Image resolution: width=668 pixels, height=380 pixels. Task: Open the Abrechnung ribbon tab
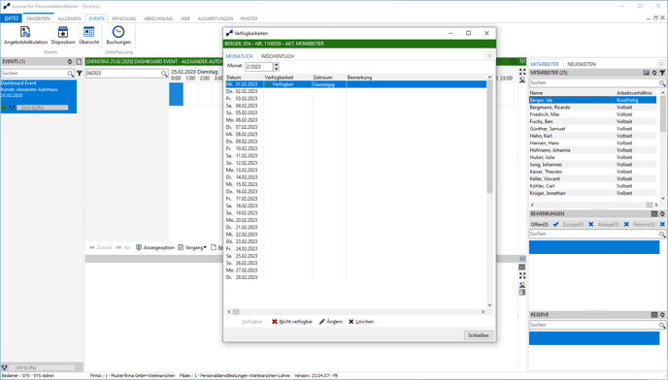pyautogui.click(x=158, y=18)
